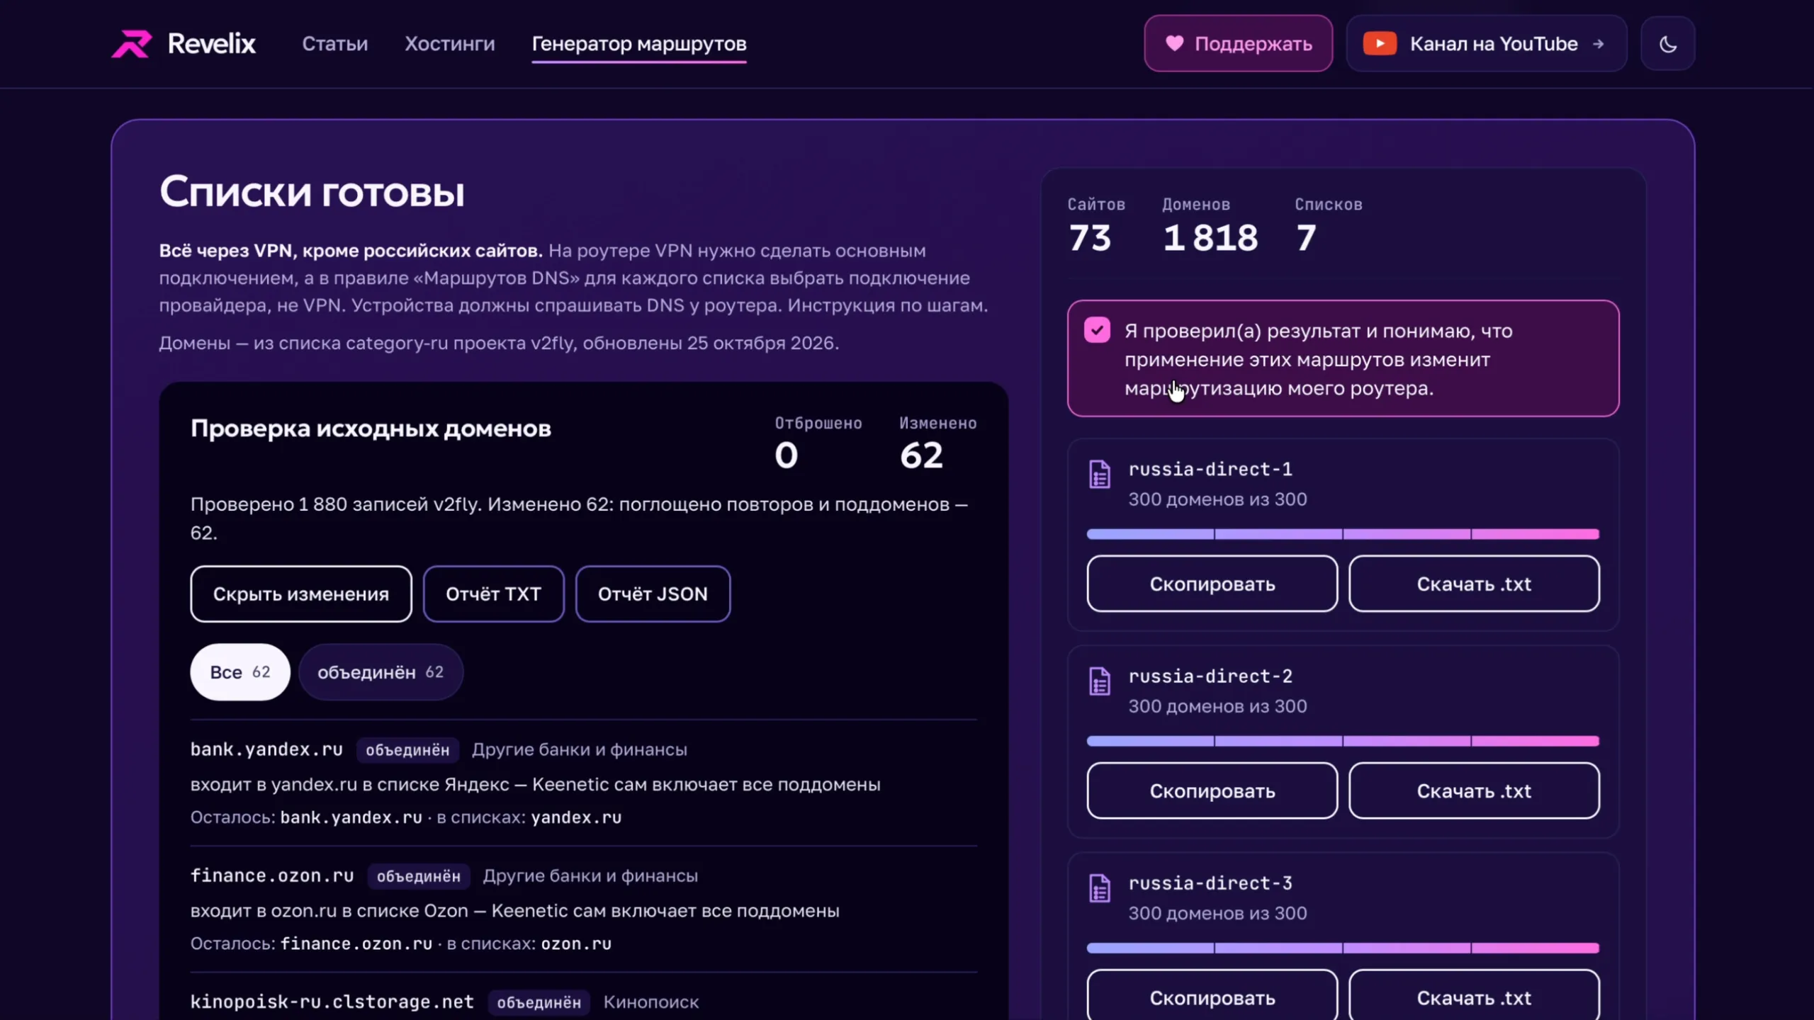Open the Генератор маршрутов tab
1814x1020 pixels.
tap(639, 44)
